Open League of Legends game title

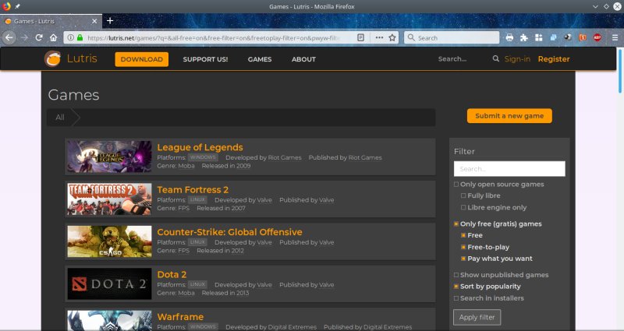[200, 147]
